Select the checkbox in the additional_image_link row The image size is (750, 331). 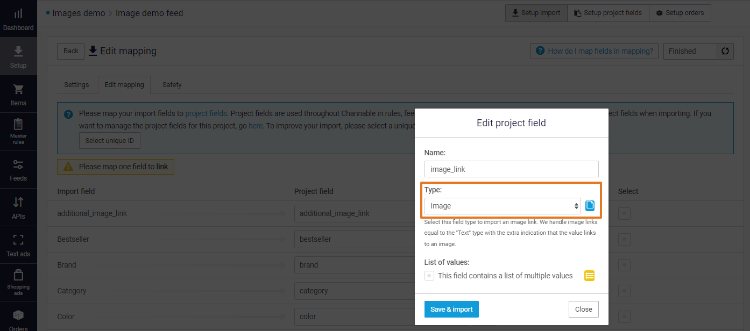tap(624, 213)
